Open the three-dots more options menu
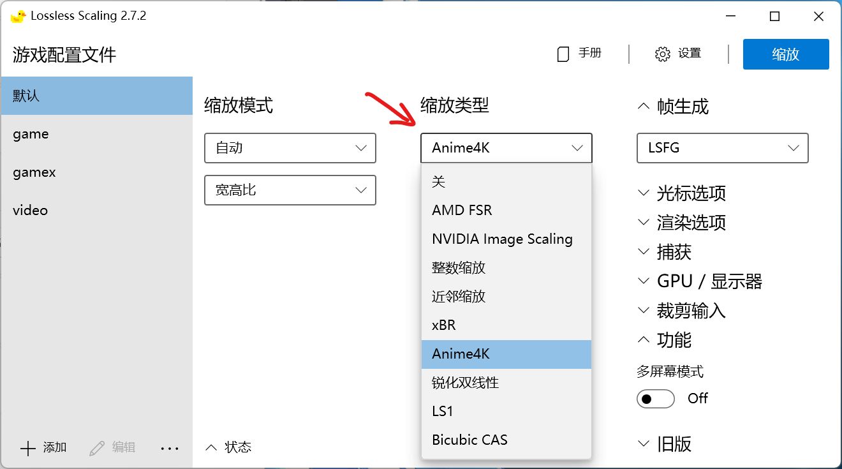 [x=170, y=449]
